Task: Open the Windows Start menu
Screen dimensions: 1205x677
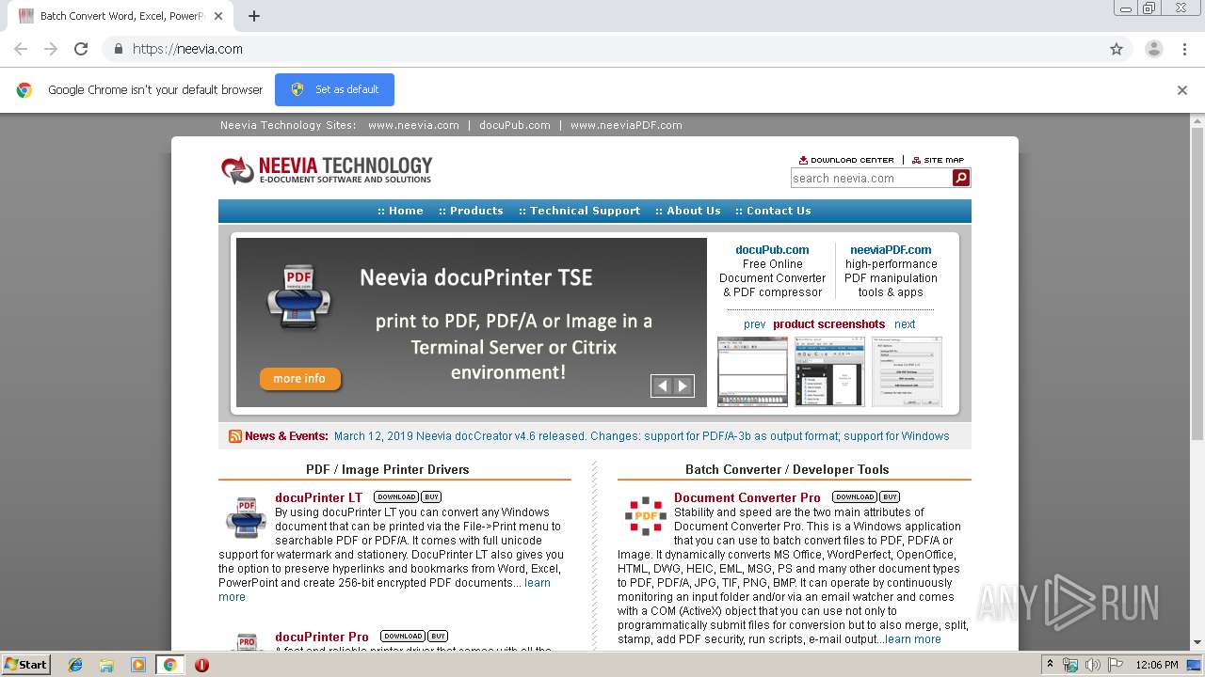Action: (26, 665)
